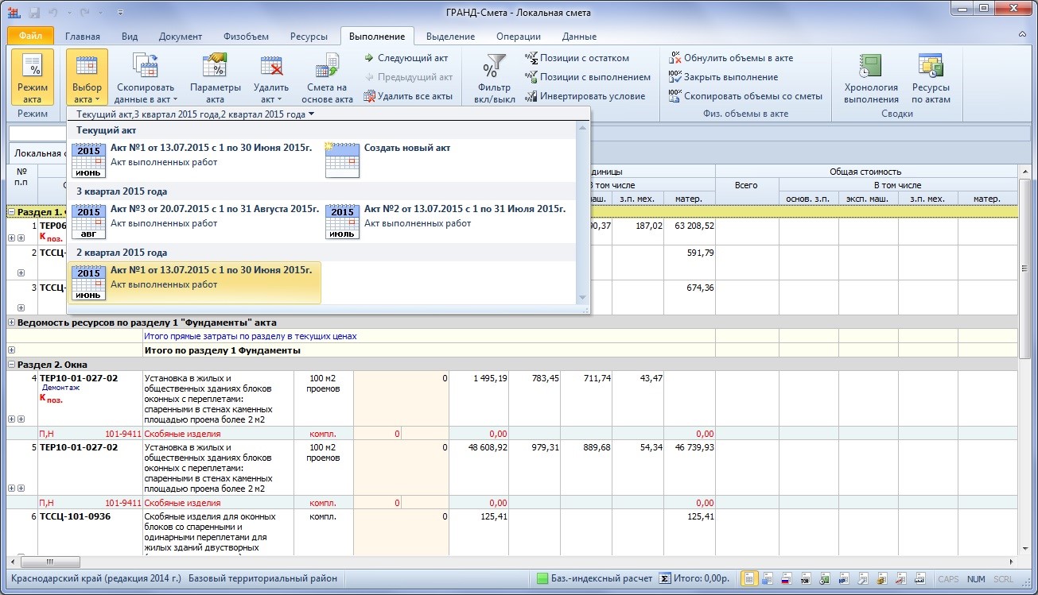Click Russian flag status bar icon
Viewport: 1038px width, 595px height.
pyautogui.click(x=786, y=578)
